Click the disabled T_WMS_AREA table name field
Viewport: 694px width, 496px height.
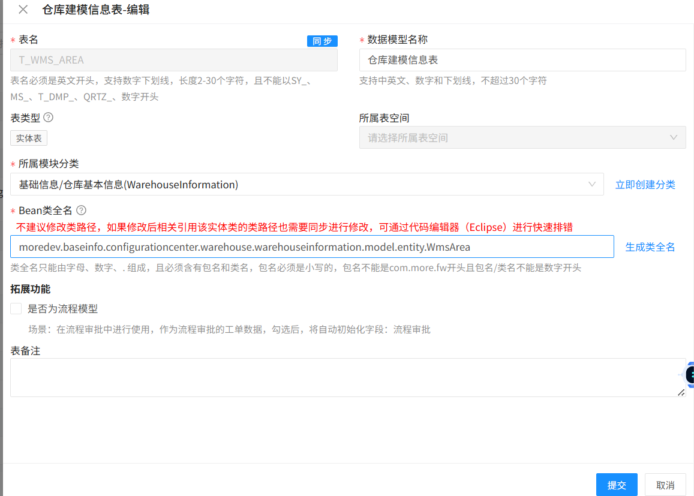[174, 60]
